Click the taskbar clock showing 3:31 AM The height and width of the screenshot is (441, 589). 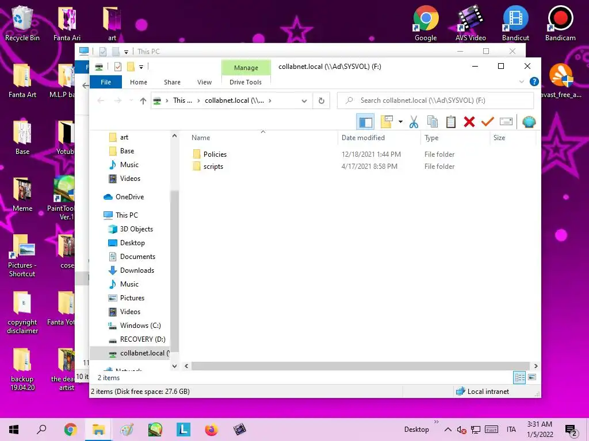[540, 430]
